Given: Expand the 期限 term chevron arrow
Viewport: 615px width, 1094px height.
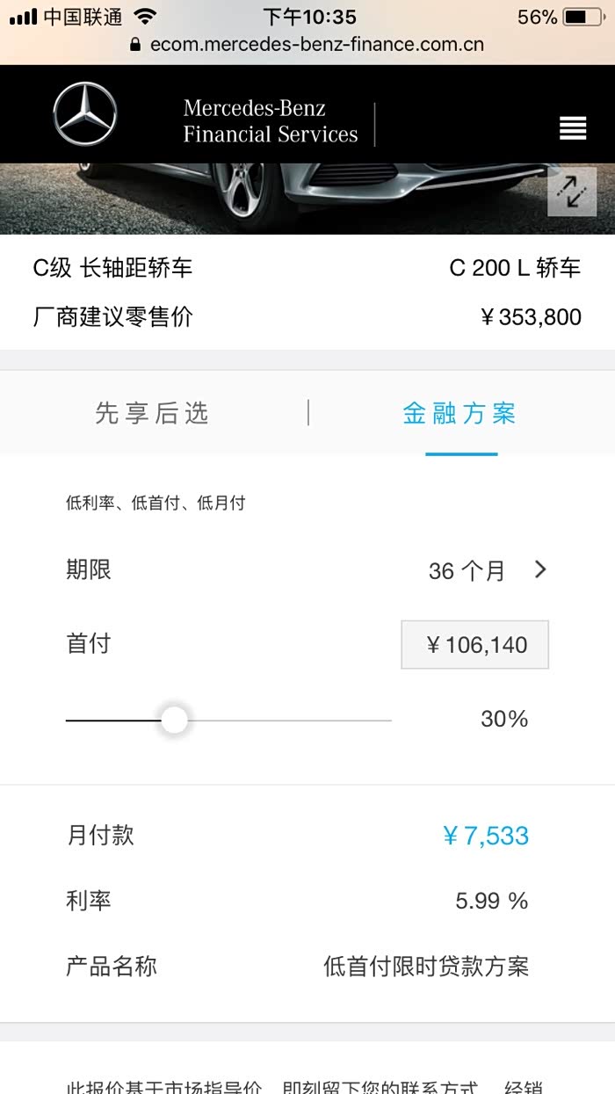Looking at the screenshot, I should [x=540, y=569].
